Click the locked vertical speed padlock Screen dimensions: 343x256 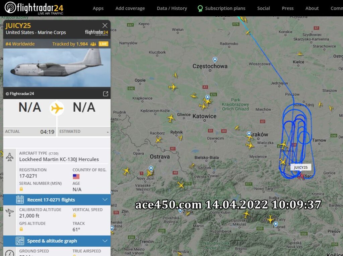pyautogui.click(x=74, y=216)
